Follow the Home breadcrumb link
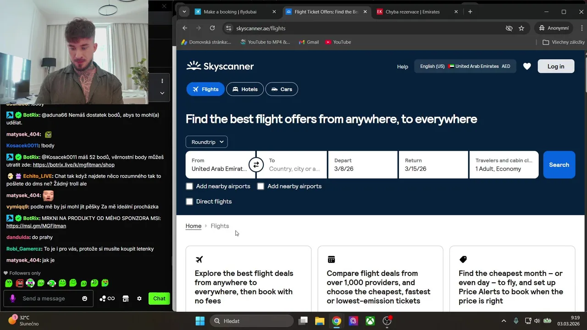The height and width of the screenshot is (330, 587). pyautogui.click(x=194, y=226)
